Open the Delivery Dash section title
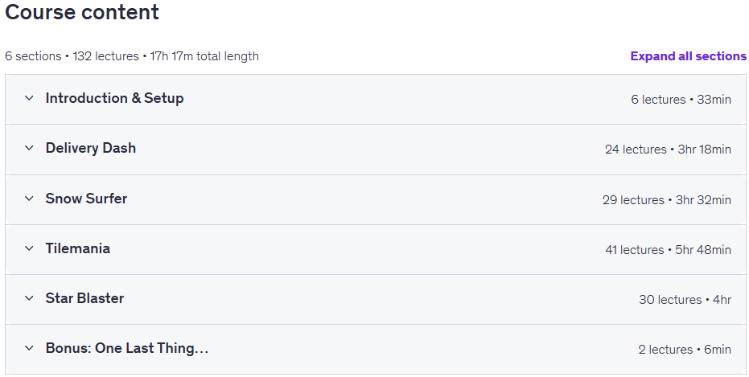 [91, 148]
